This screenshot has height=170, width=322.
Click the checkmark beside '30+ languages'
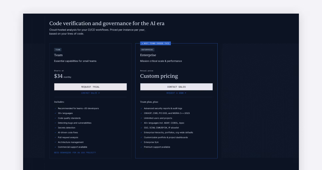click(x=55, y=113)
